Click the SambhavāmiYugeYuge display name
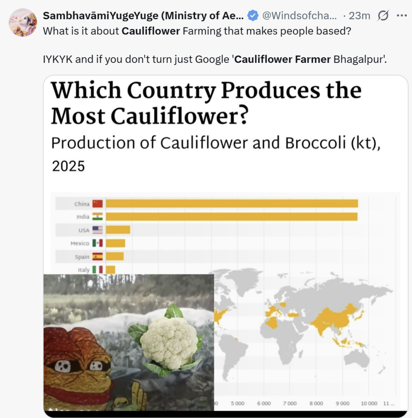 coord(143,16)
